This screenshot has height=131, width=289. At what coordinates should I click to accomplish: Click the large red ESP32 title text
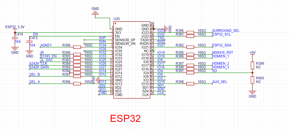[x=126, y=118]
